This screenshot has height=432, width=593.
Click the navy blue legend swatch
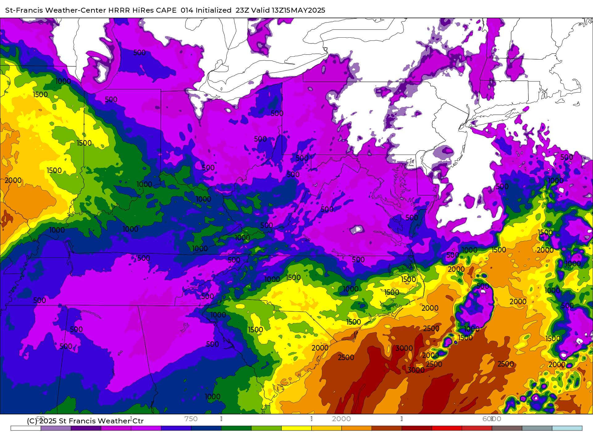point(206,428)
